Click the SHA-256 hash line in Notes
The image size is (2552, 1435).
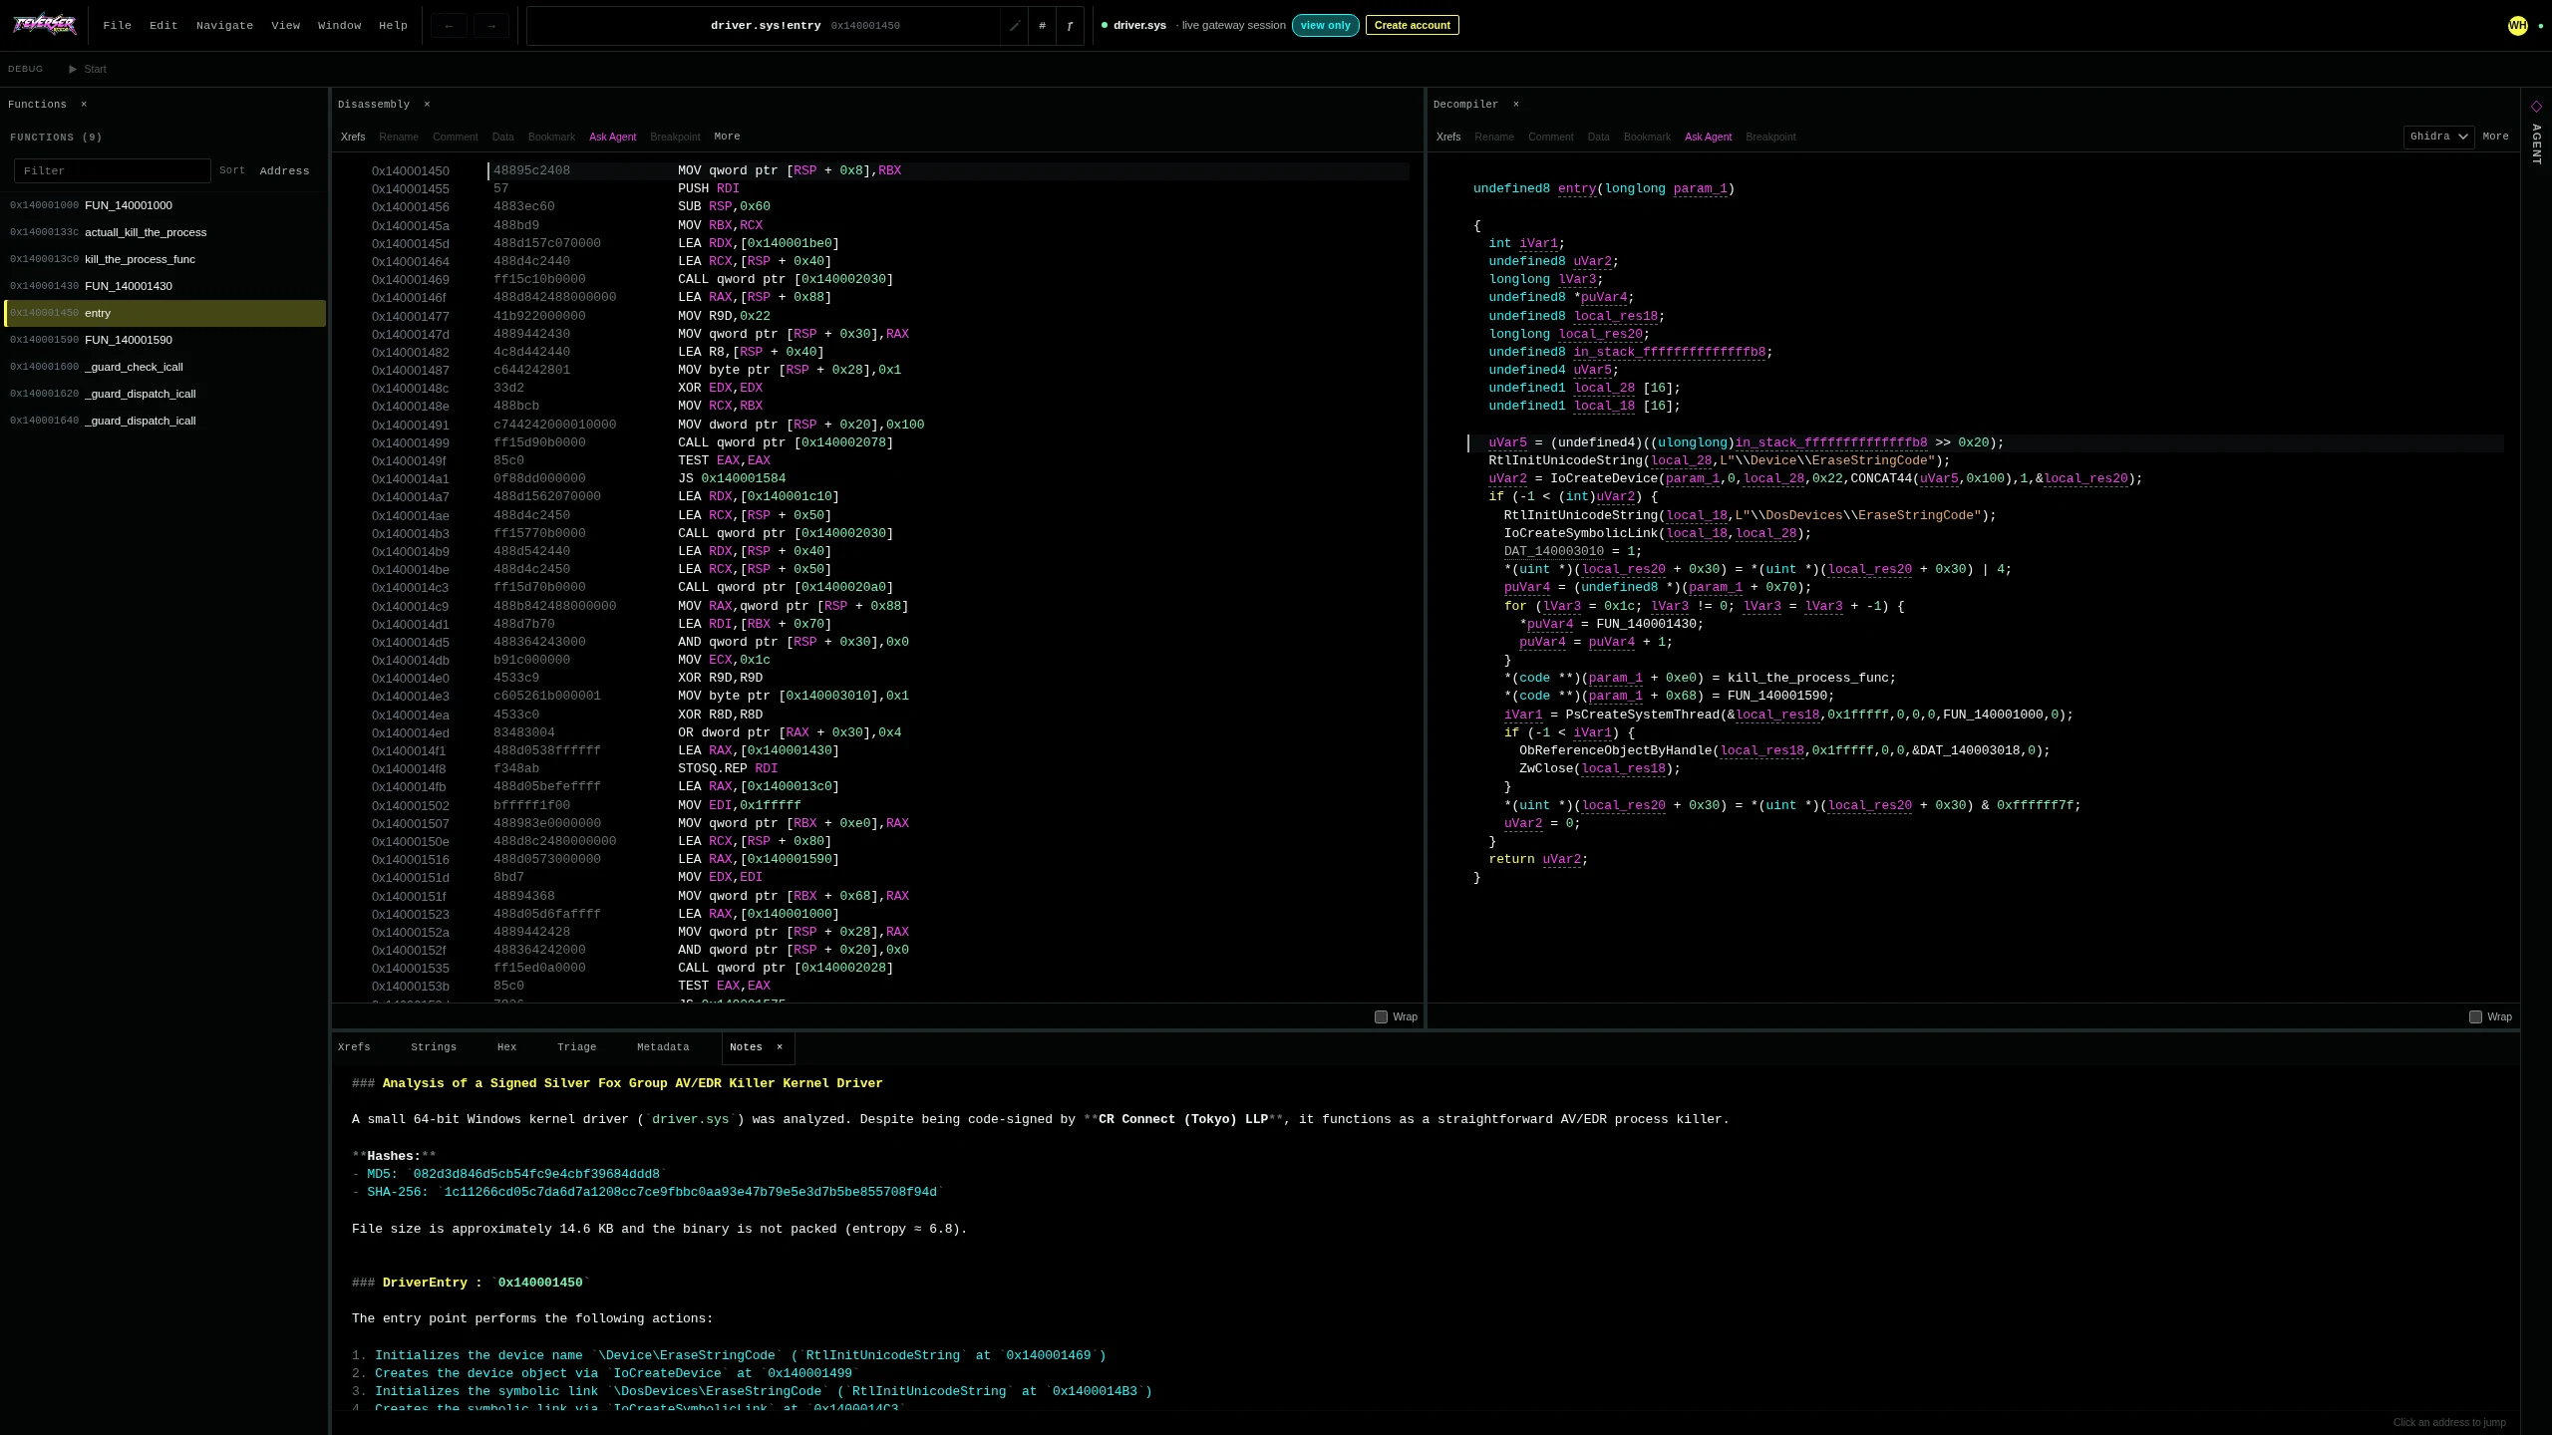click(x=647, y=1192)
